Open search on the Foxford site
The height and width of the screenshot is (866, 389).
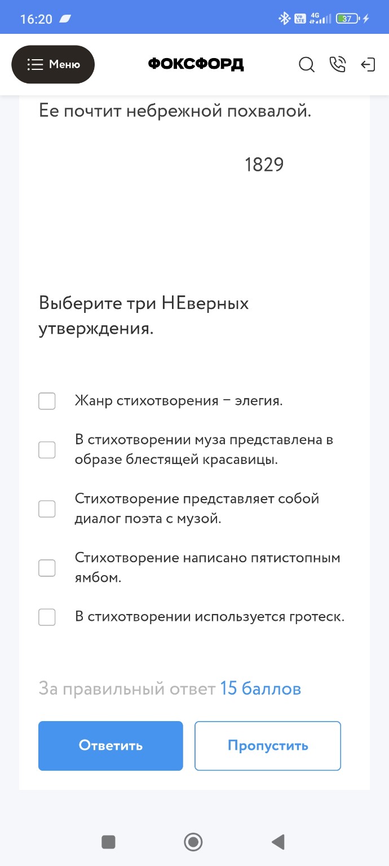pyautogui.click(x=307, y=65)
